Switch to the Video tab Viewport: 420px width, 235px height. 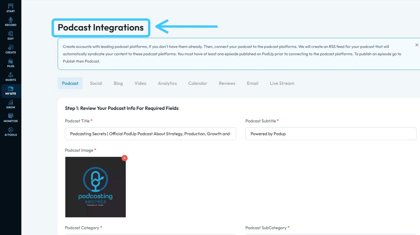pyautogui.click(x=140, y=83)
